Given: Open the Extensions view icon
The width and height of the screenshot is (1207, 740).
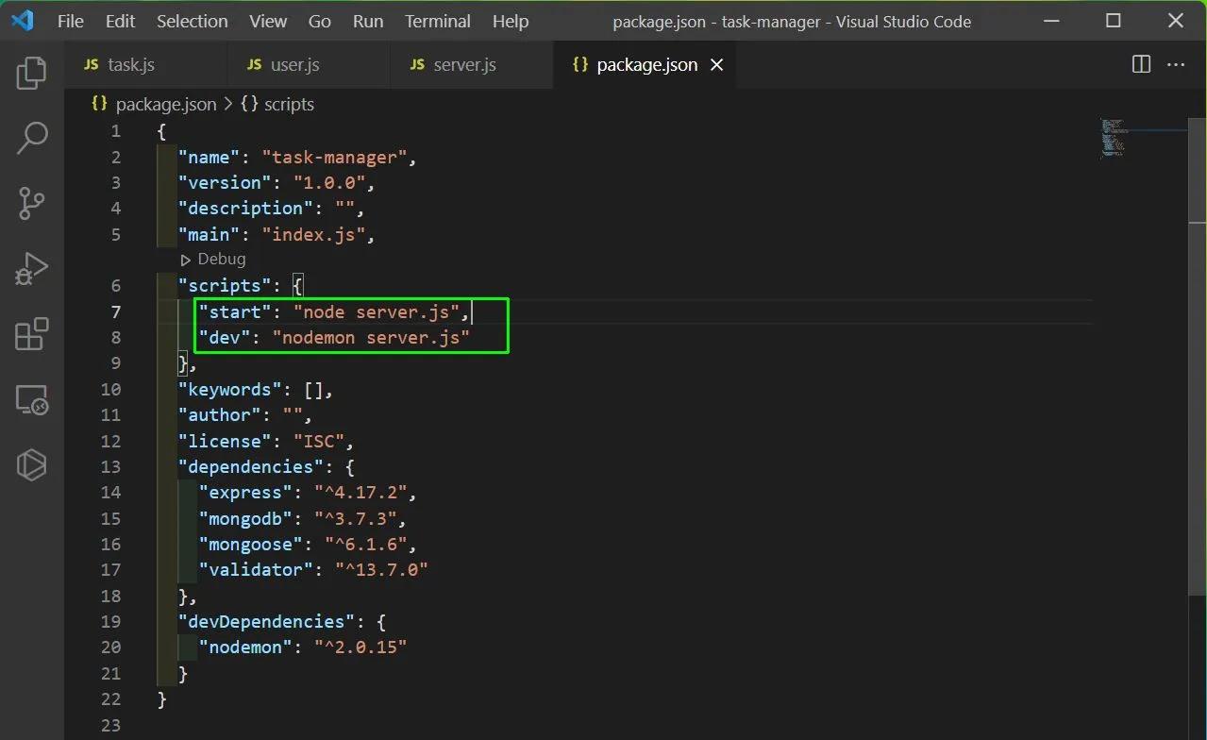Looking at the screenshot, I should (x=31, y=334).
